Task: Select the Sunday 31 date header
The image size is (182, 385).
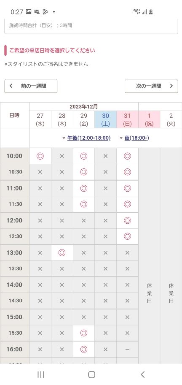Action: [x=127, y=119]
